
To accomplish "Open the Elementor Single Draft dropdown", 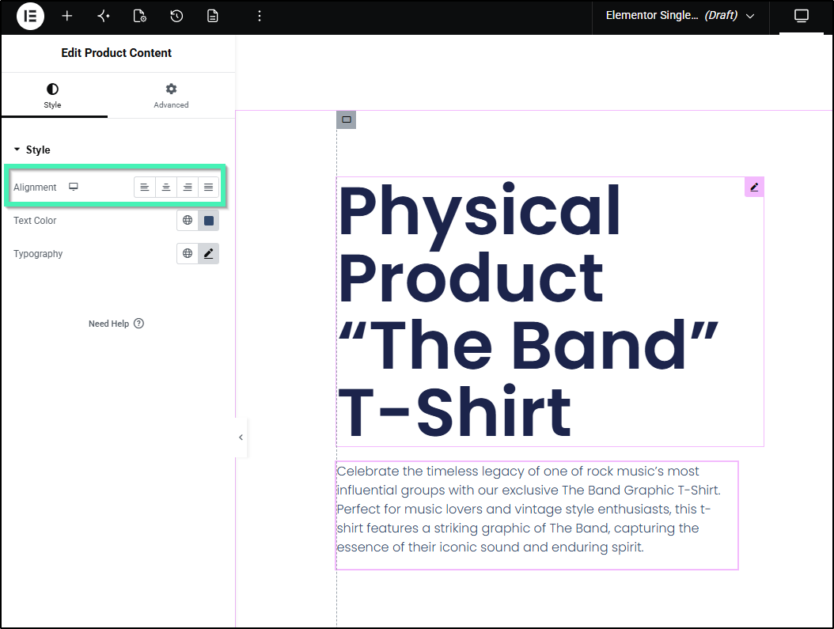I will coord(680,15).
